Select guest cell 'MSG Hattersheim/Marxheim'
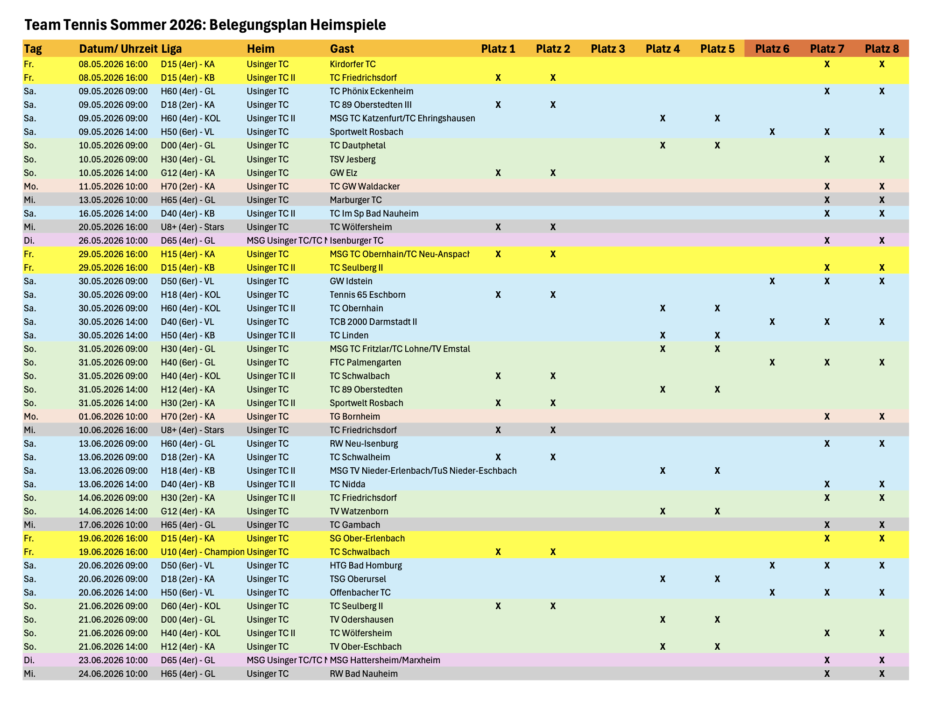This screenshot has height=702, width=930. click(x=385, y=660)
